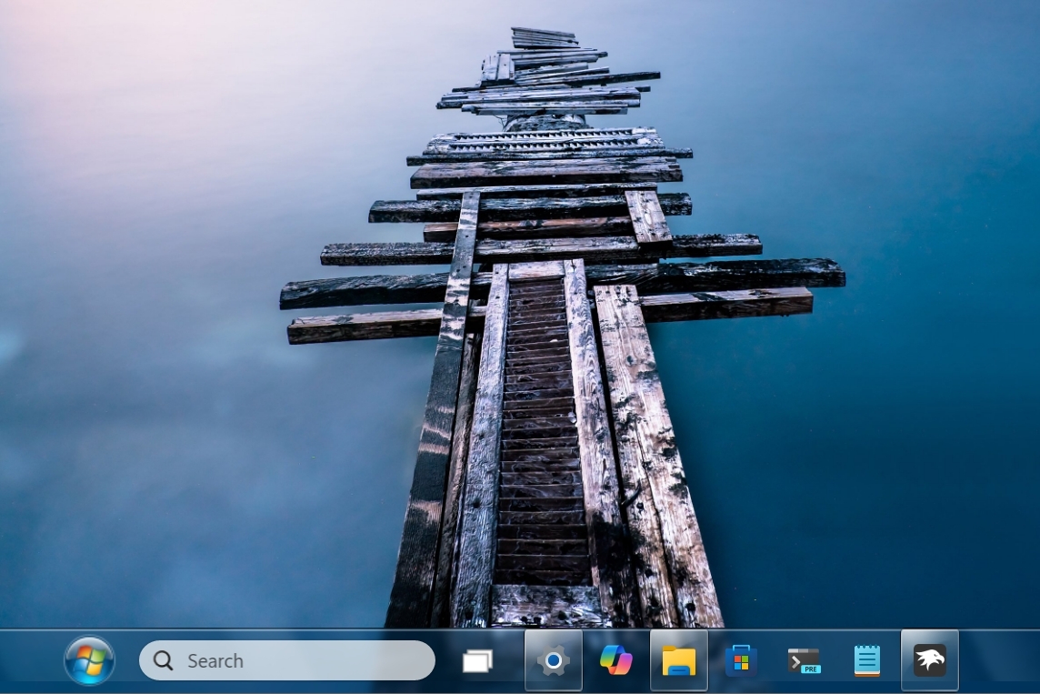Open Task View with the stacked windows icon
This screenshot has height=694, width=1040.
tap(477, 660)
